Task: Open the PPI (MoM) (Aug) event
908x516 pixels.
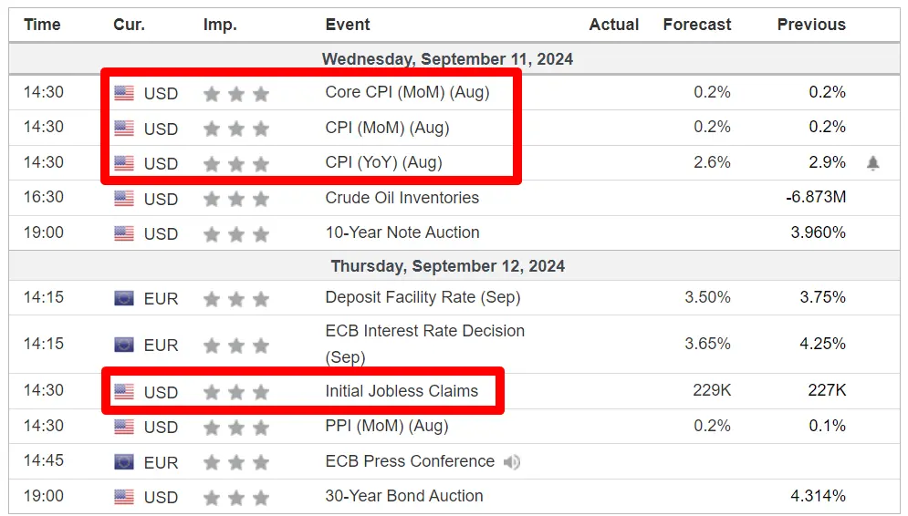Action: 387,427
